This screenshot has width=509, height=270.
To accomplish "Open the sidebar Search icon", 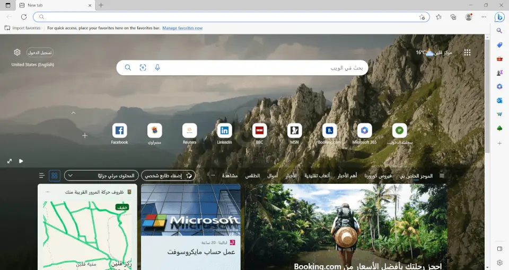I will pyautogui.click(x=499, y=31).
